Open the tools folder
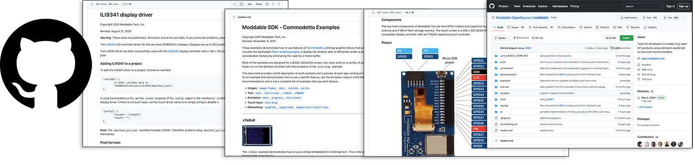The width and height of the screenshot is (695, 165). [x=503, y=99]
